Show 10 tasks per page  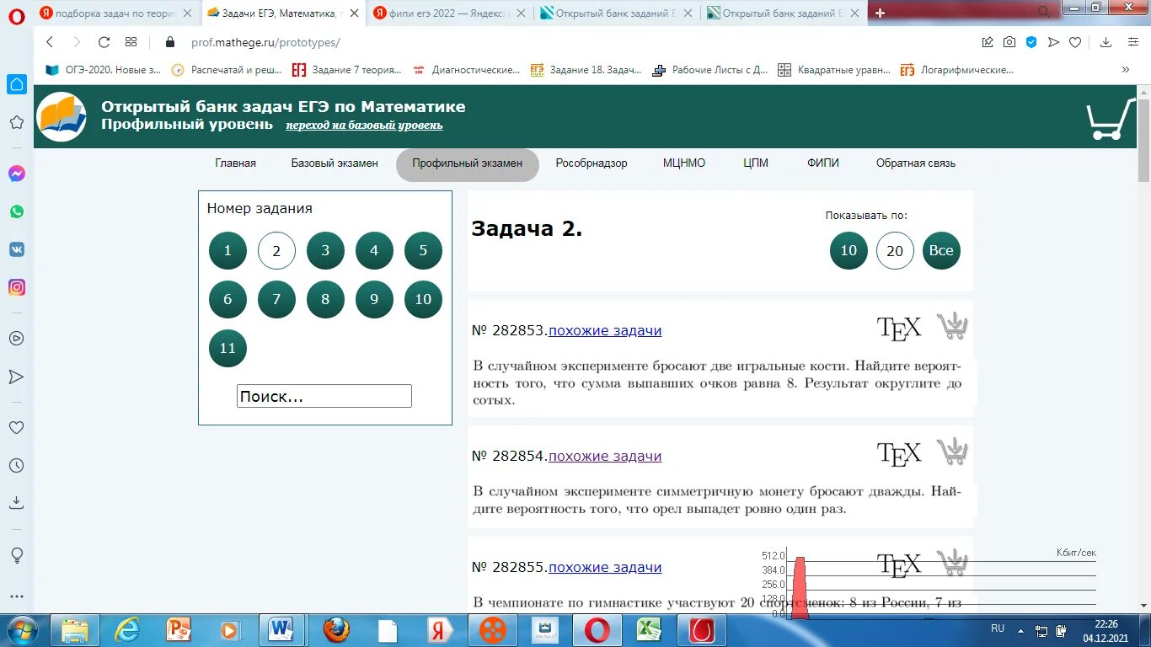tap(849, 251)
